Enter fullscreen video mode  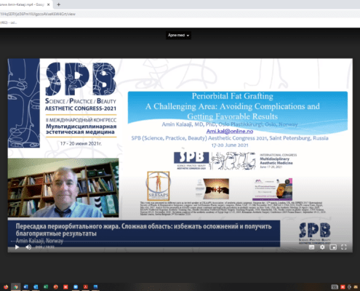point(344,247)
